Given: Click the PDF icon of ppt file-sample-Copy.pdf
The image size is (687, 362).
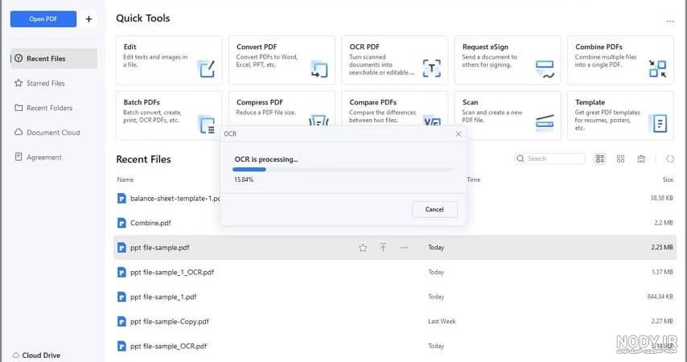Looking at the screenshot, I should click(x=121, y=321).
